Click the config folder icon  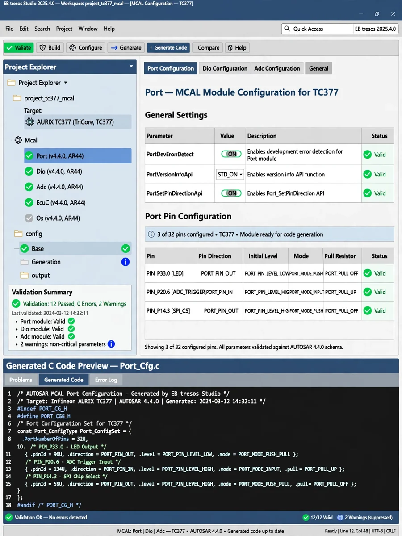pyautogui.click(x=18, y=234)
